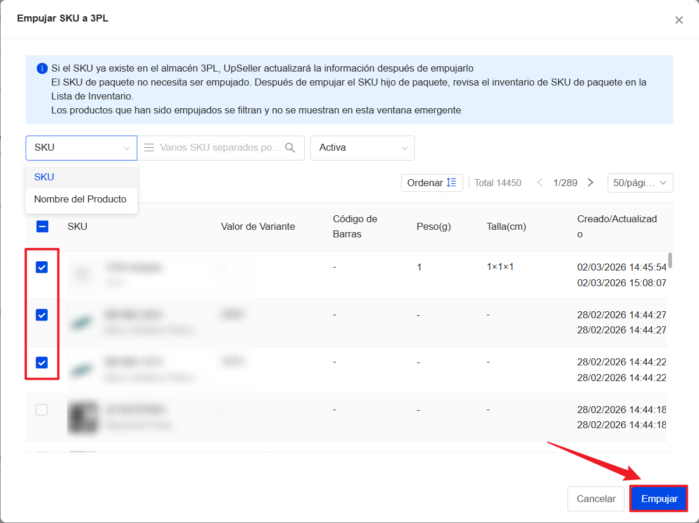
Task: Check the fourth row checkbox
Action: click(x=42, y=410)
